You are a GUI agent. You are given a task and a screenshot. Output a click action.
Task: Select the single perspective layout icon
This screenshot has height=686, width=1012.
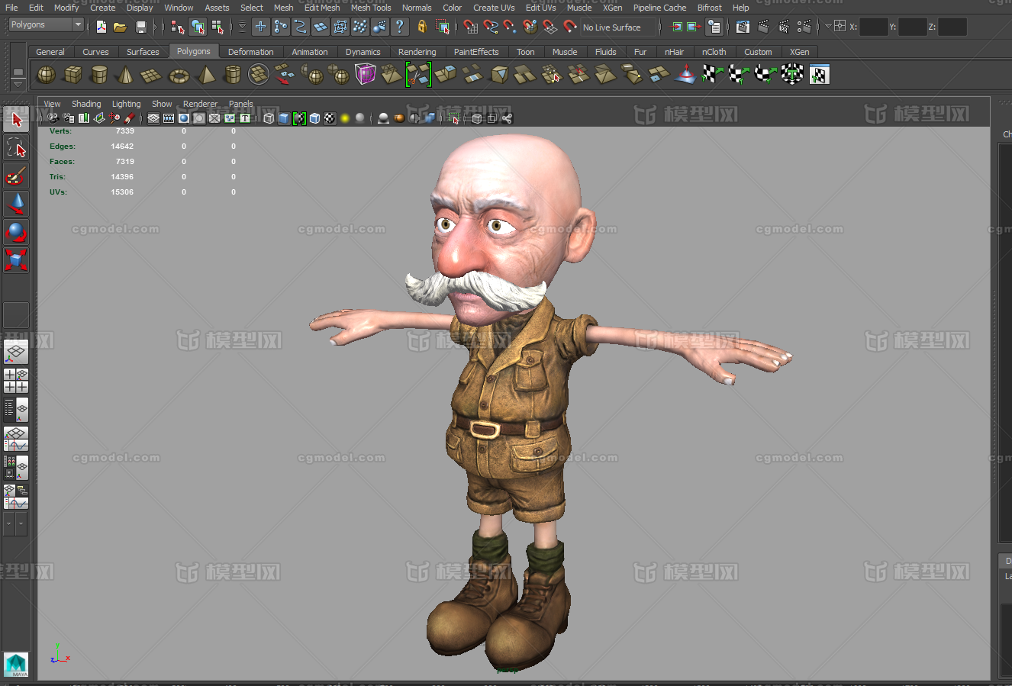click(x=16, y=352)
